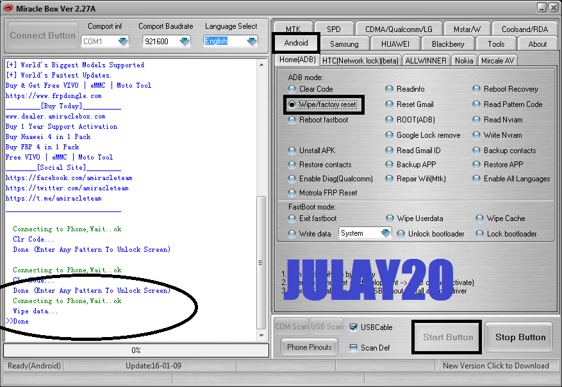
Task: Click New Version Click to Download
Action: point(496,366)
